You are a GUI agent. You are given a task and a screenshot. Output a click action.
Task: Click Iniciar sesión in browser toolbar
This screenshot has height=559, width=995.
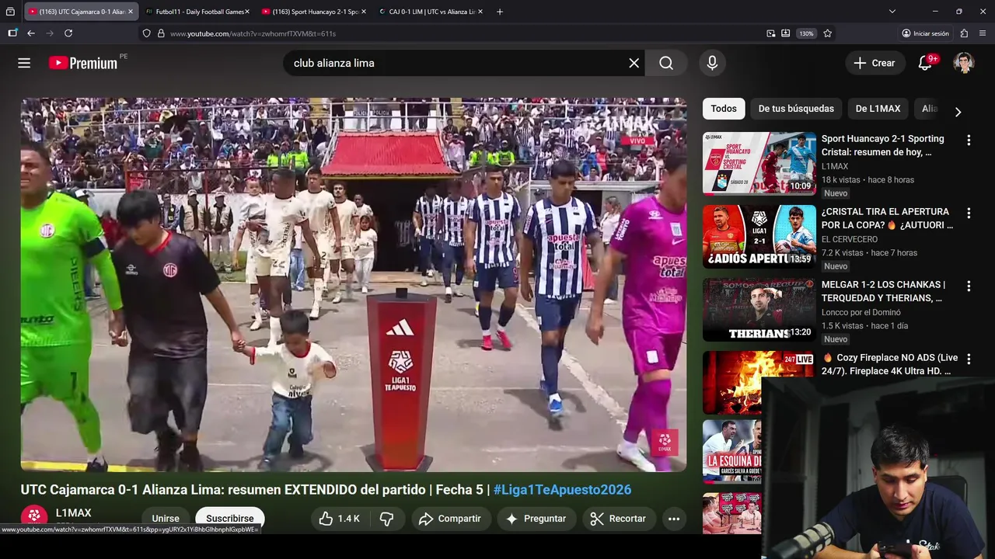click(x=926, y=33)
